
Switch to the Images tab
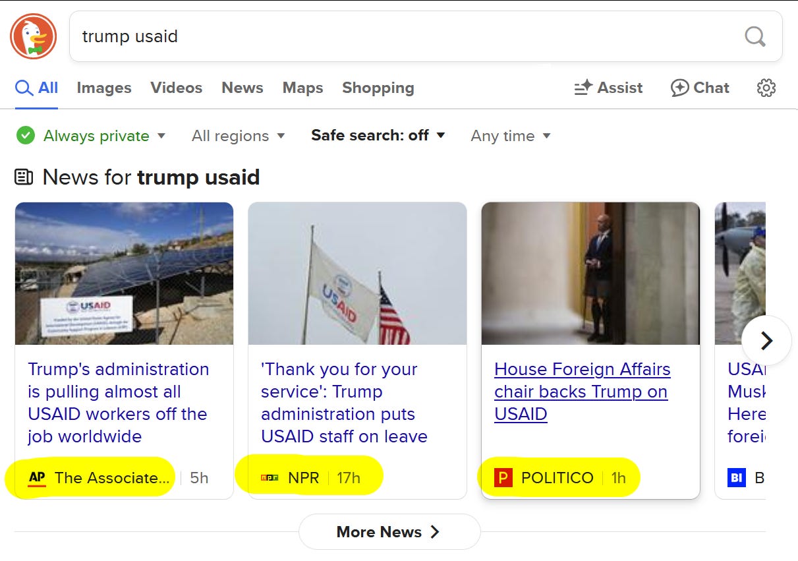coord(104,88)
